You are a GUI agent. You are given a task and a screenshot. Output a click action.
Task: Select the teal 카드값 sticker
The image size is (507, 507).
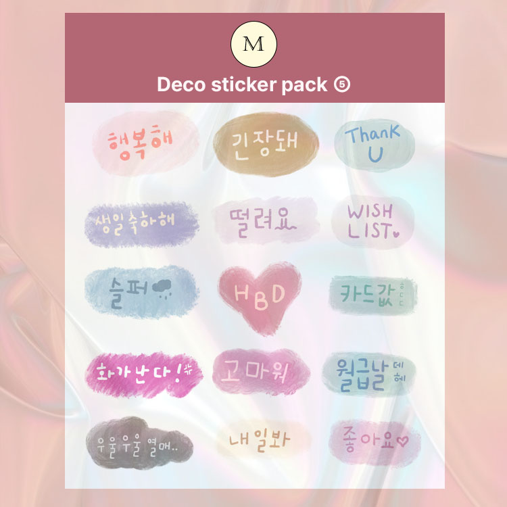coord(372,295)
